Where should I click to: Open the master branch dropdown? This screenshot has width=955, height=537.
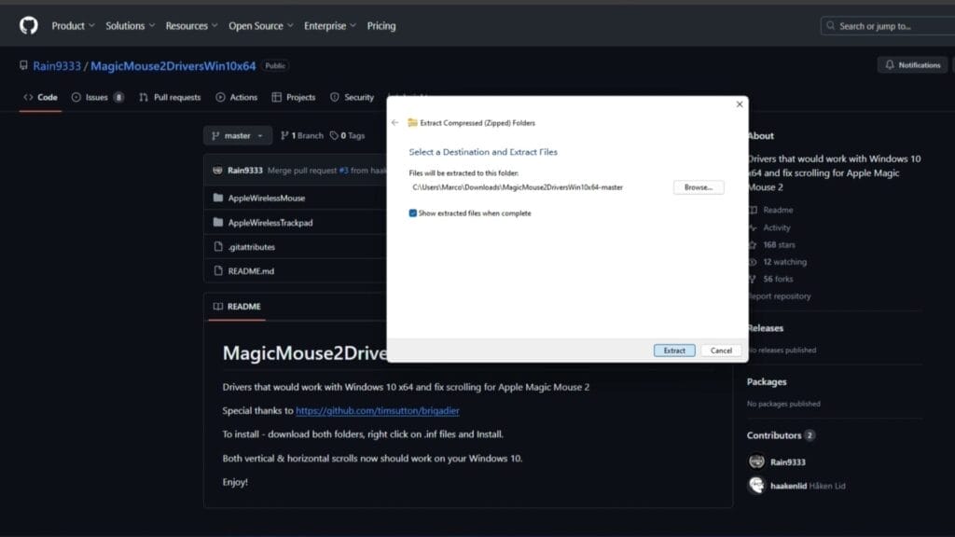coord(237,135)
